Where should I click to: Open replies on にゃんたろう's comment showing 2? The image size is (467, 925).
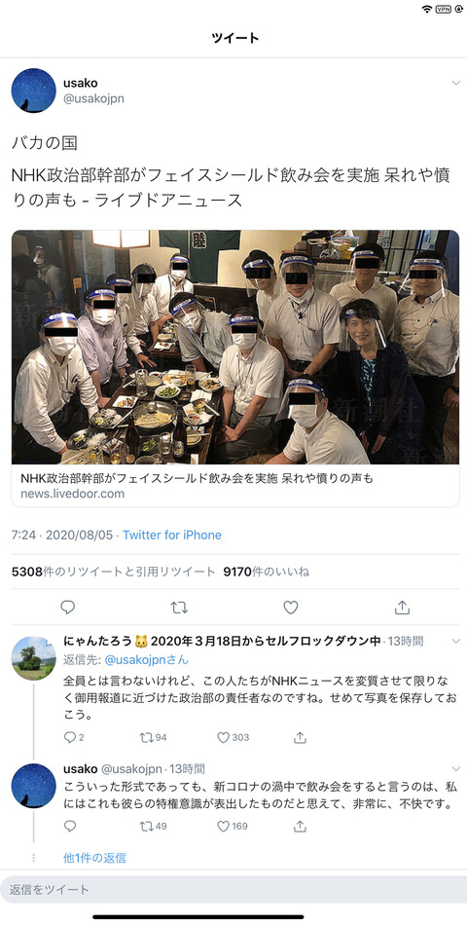point(74,737)
